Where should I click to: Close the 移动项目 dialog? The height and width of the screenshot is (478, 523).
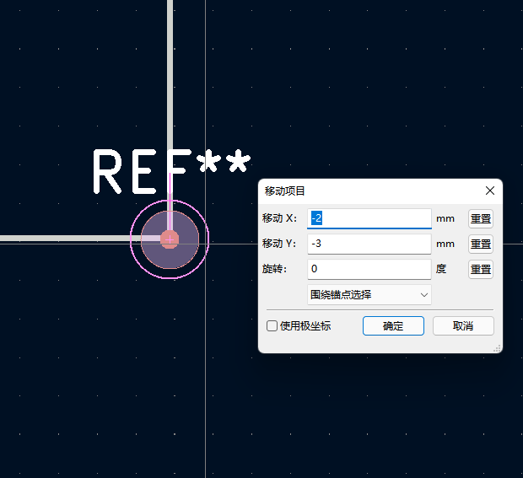click(490, 191)
